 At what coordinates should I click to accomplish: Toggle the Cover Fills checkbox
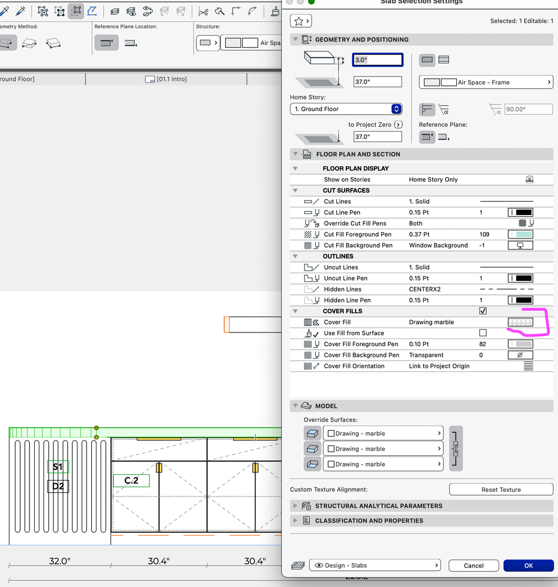pyautogui.click(x=483, y=311)
